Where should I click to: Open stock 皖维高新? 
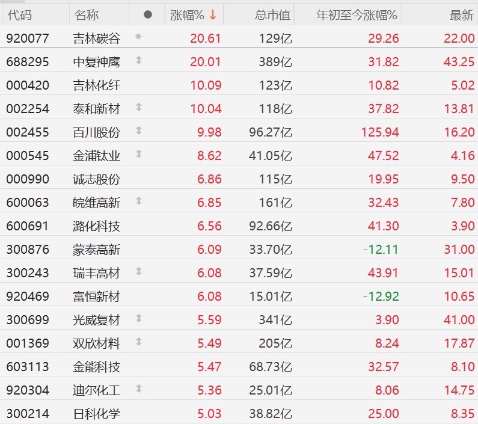pos(96,203)
